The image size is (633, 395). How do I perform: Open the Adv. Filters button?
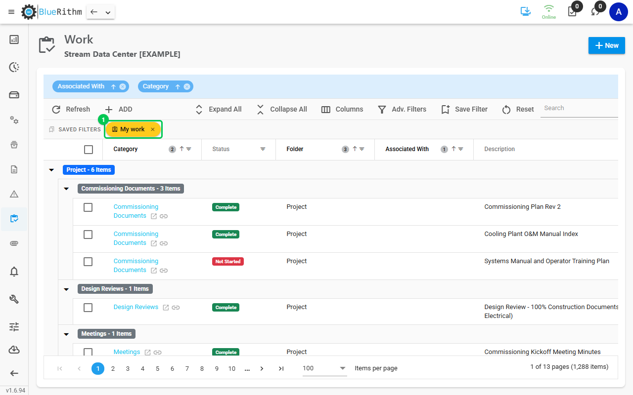coord(402,110)
